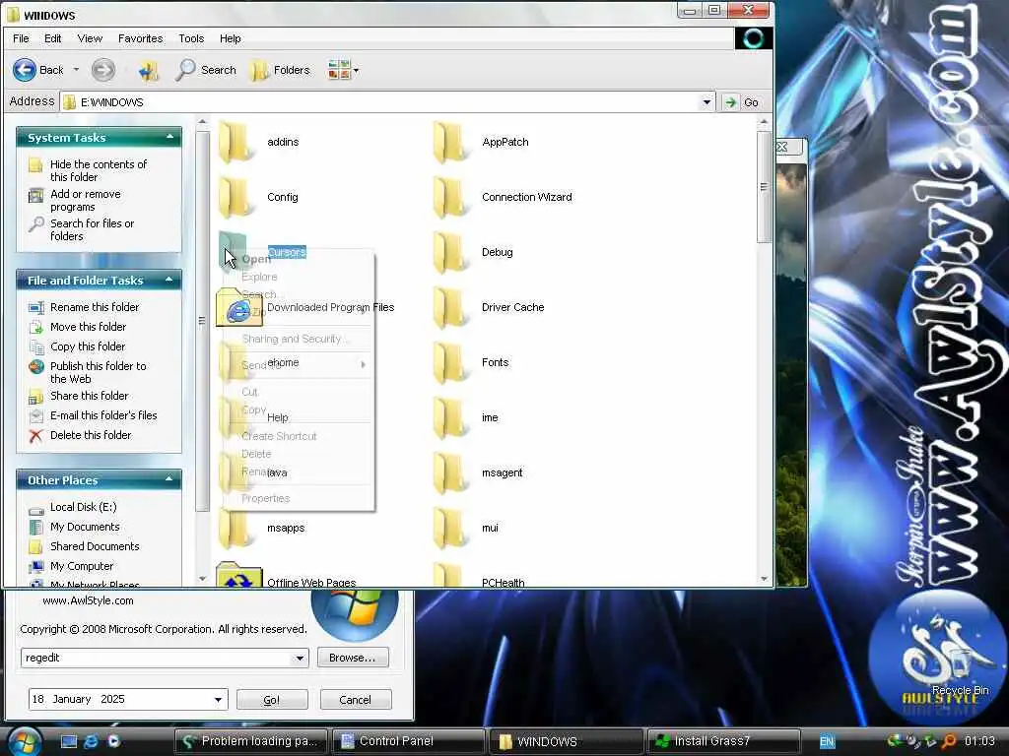Click the Windows Start orb
The width and height of the screenshot is (1009, 756).
coord(24,741)
